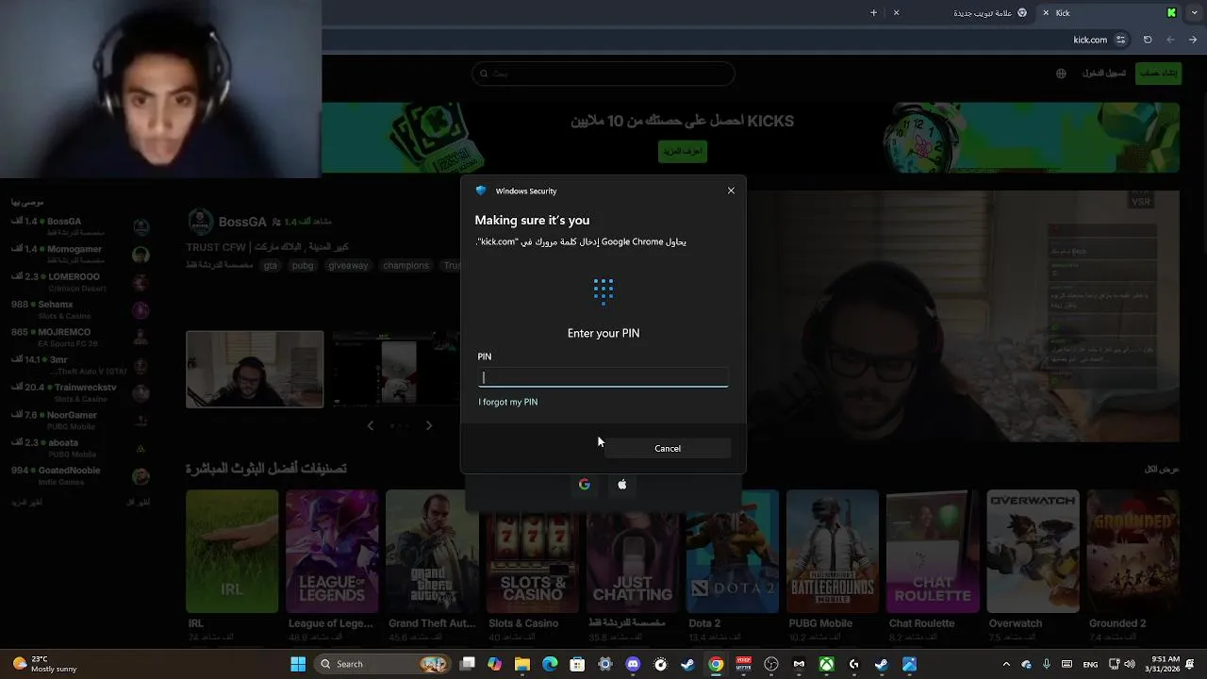Select the 'pubg' stream tag
The width and height of the screenshot is (1207, 679).
click(303, 266)
